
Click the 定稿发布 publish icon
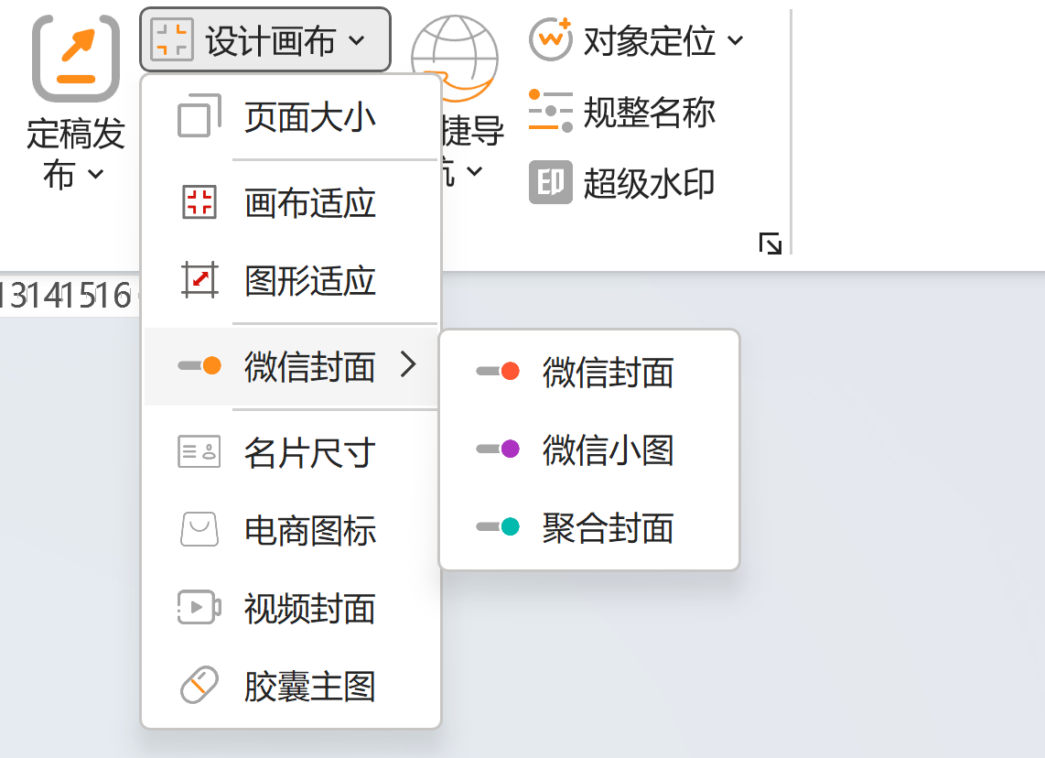(76, 58)
